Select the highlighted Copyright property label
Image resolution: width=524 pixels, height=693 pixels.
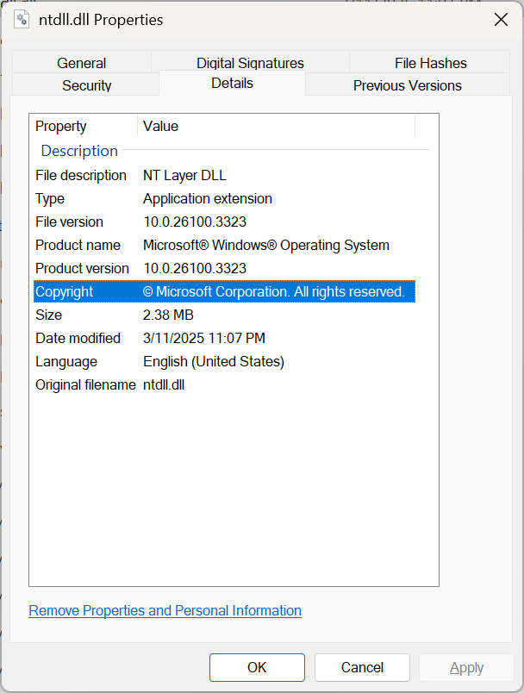(x=64, y=291)
